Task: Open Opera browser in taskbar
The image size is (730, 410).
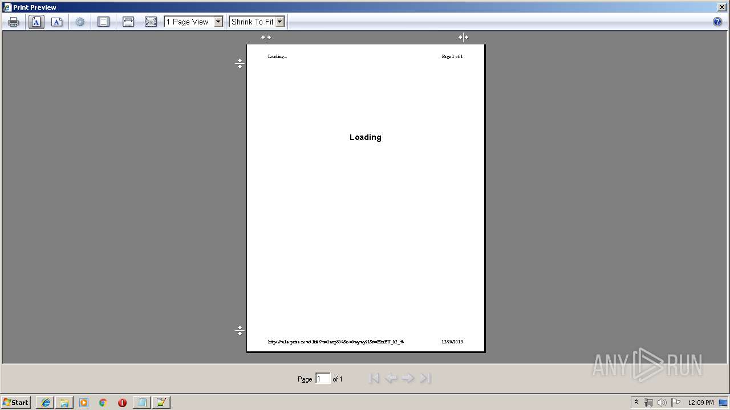Action: 122,403
